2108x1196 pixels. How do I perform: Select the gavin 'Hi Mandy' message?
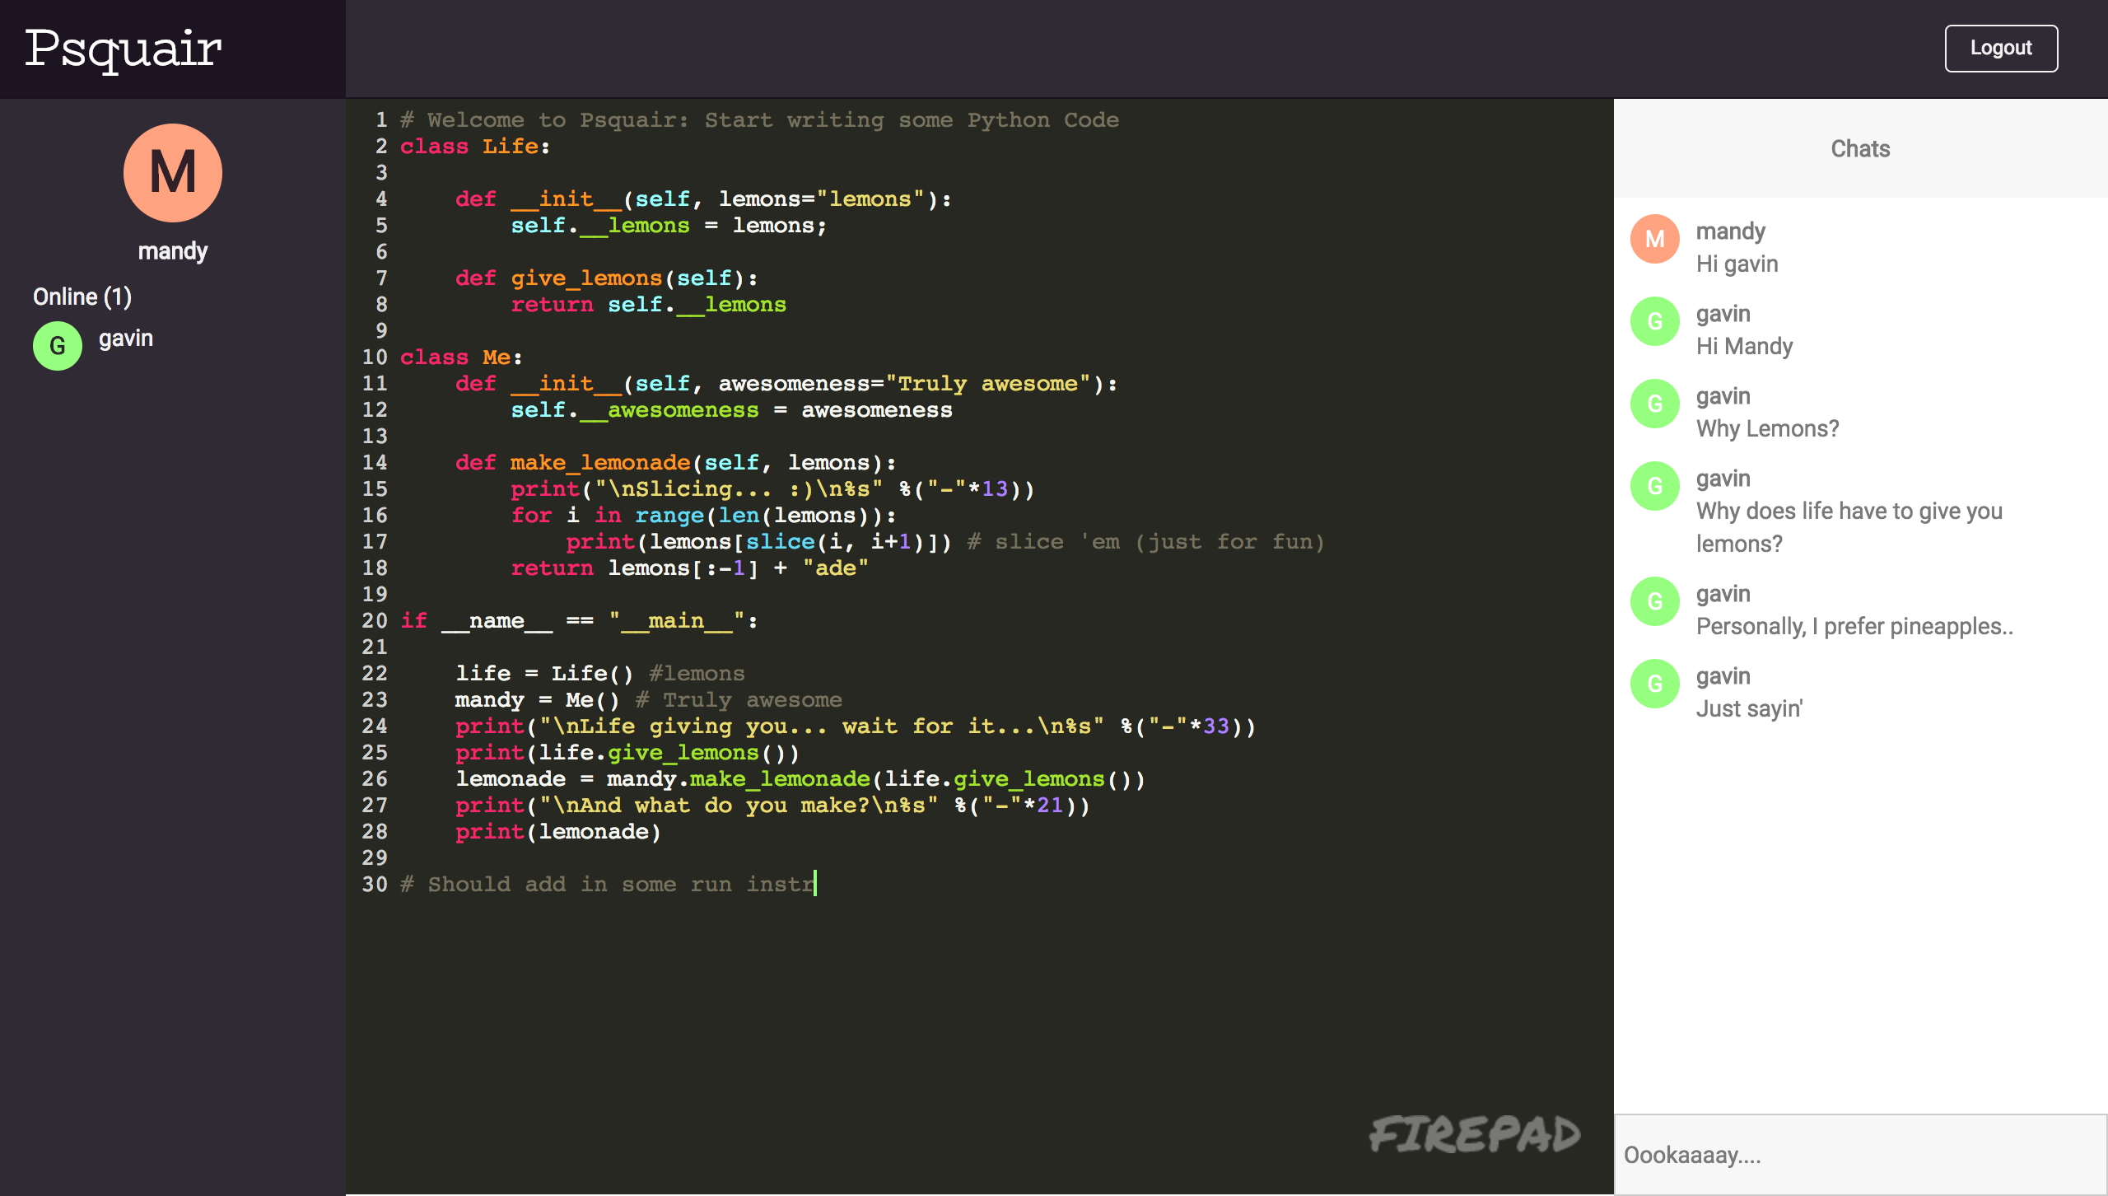click(1860, 329)
